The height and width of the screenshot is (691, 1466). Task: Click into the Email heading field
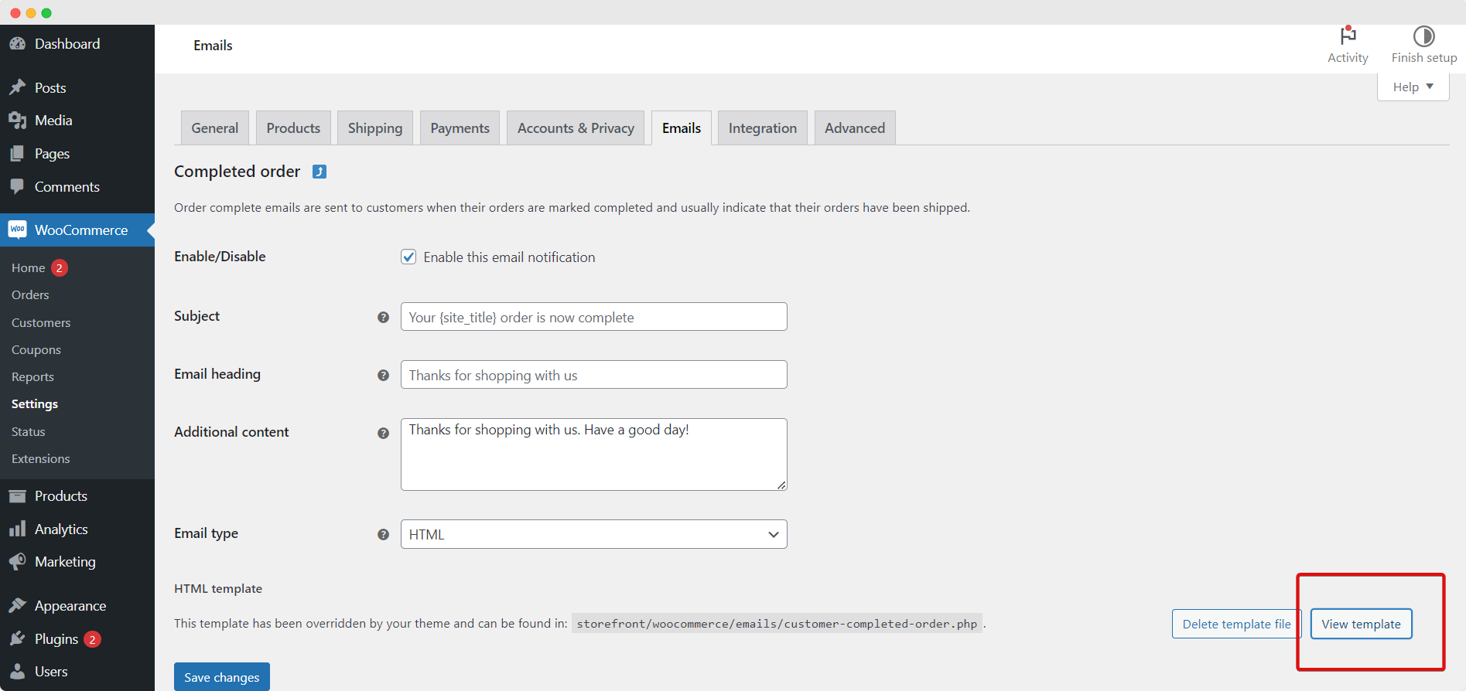tap(593, 375)
